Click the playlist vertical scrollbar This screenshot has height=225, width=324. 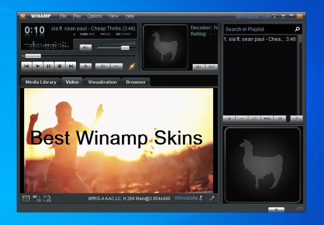pyautogui.click(x=300, y=74)
